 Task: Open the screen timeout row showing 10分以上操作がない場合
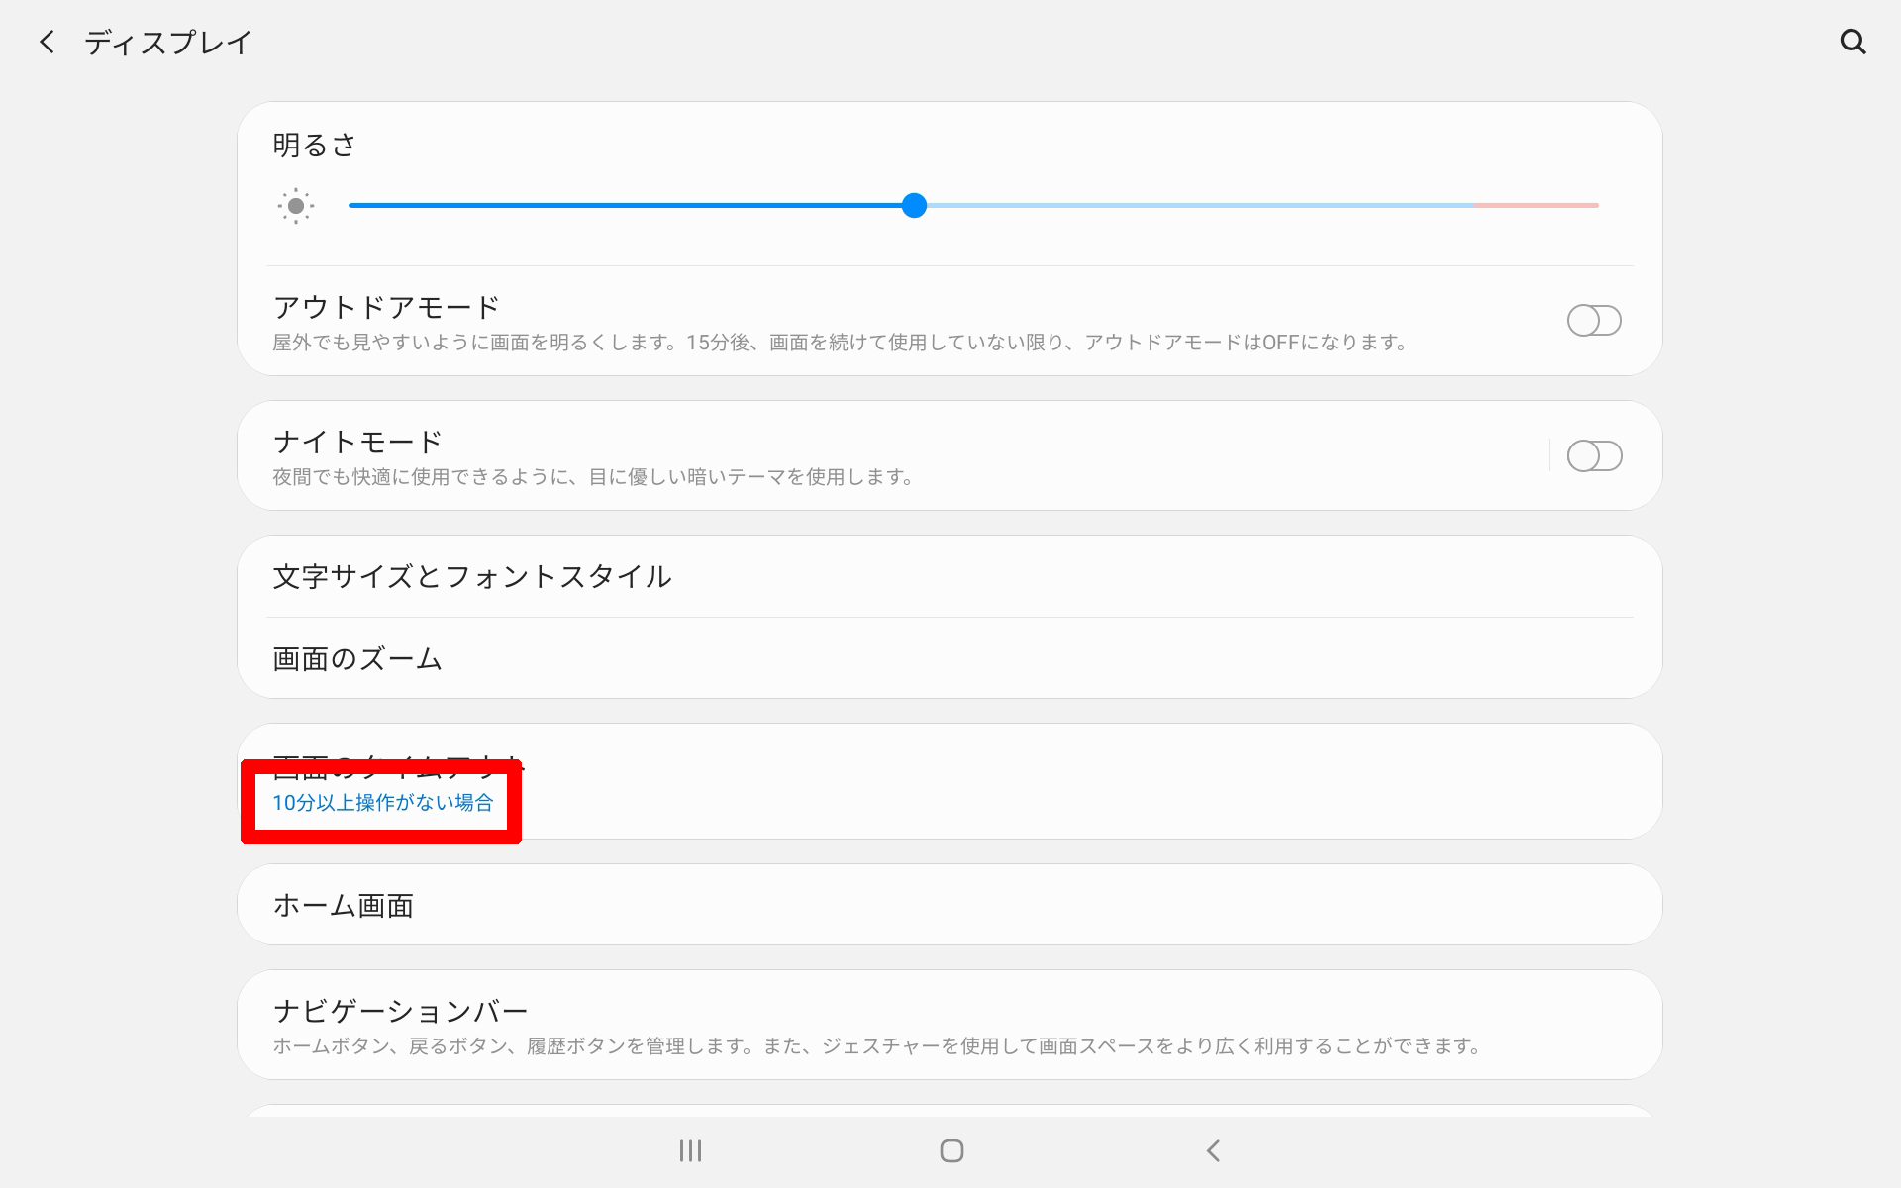tap(950, 782)
